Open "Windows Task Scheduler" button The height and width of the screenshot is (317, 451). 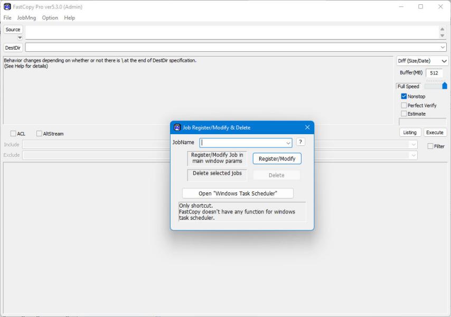[x=238, y=193]
